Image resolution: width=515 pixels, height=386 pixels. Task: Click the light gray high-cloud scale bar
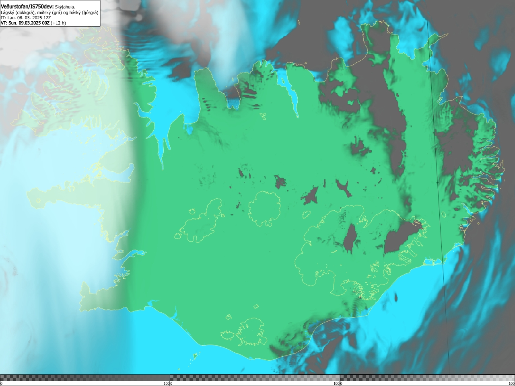(427, 378)
